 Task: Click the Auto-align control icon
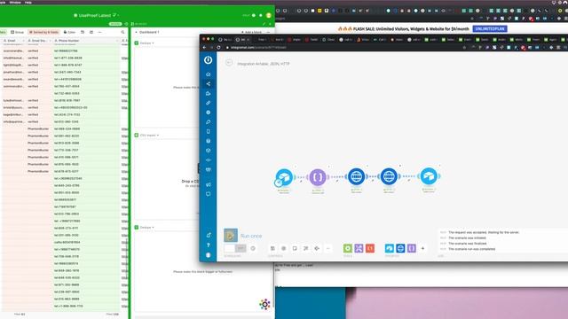pyautogui.click(x=305, y=248)
